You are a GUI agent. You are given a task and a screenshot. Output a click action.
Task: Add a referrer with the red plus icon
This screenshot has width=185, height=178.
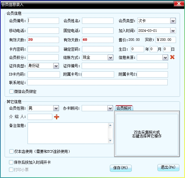[57, 117]
